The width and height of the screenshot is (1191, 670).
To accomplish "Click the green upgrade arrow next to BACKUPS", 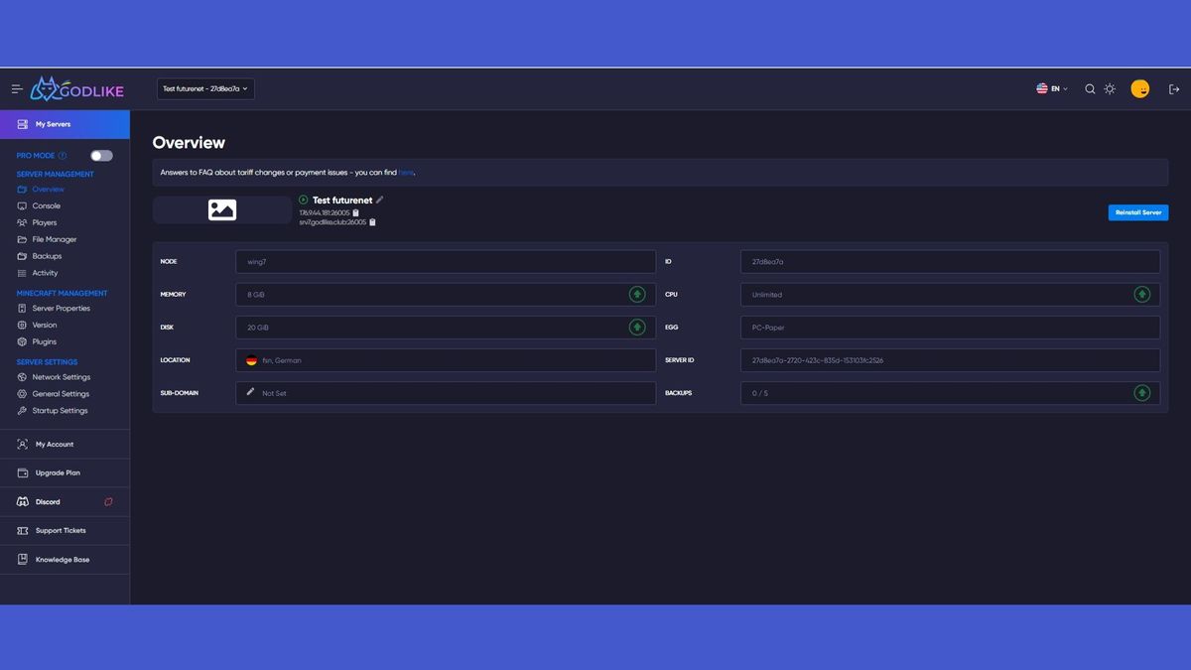I will (1142, 392).
